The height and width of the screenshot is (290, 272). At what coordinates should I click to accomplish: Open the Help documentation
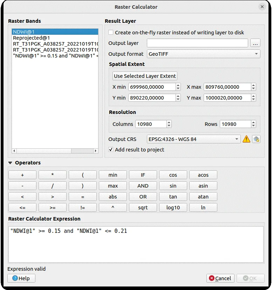21,278
